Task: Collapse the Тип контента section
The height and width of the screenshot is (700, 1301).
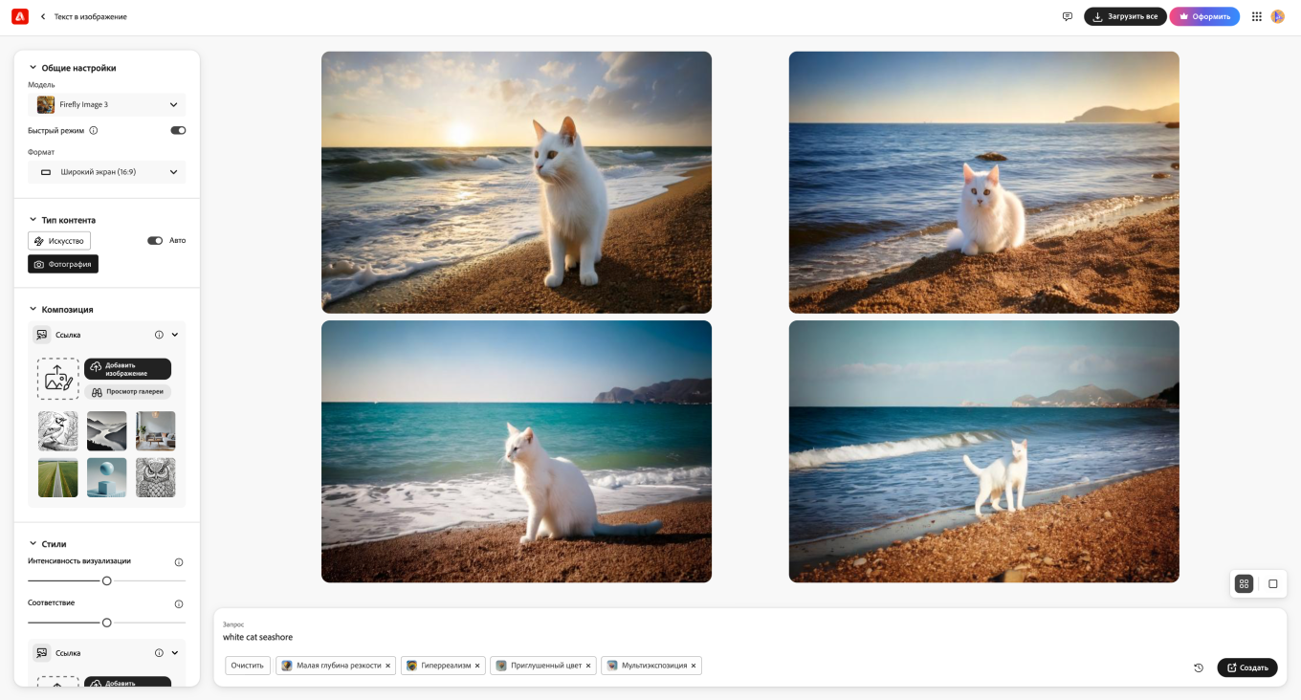Action: 33,220
